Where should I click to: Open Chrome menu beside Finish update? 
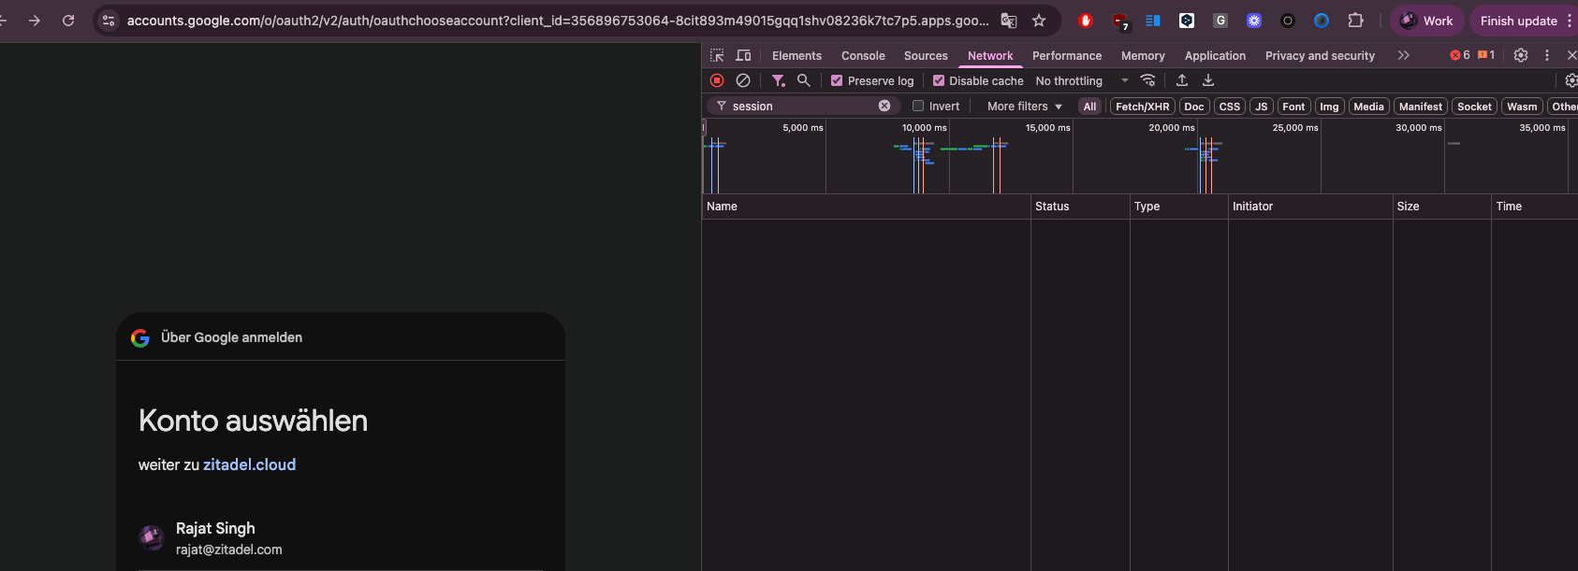pyautogui.click(x=1570, y=21)
